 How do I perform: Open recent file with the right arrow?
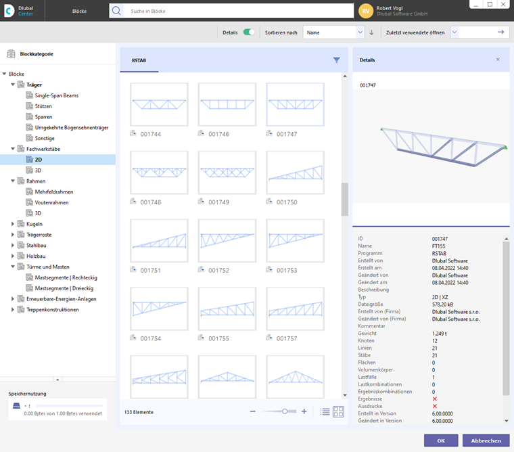(x=500, y=32)
